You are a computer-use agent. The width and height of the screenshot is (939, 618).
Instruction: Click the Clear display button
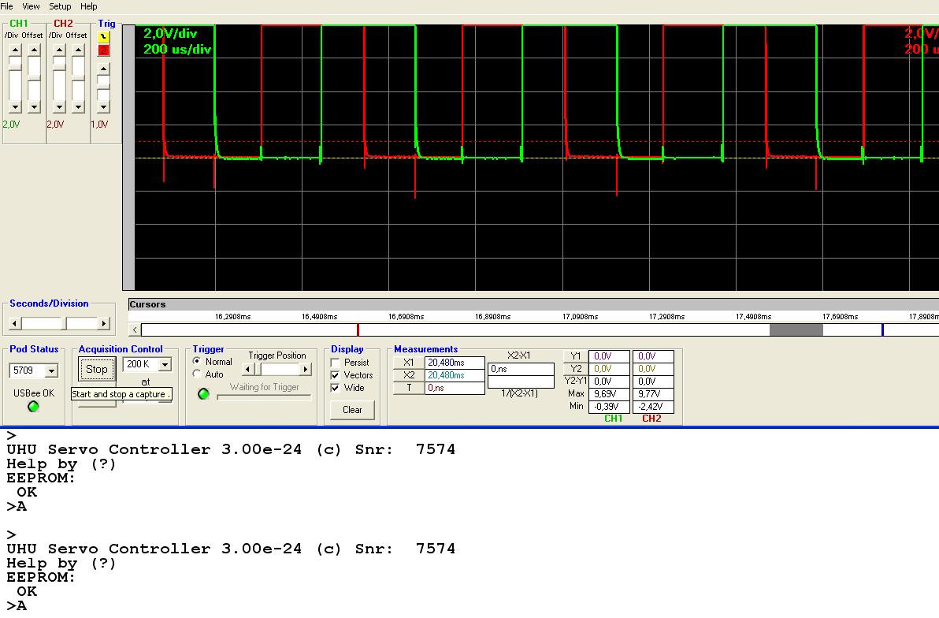coord(352,410)
